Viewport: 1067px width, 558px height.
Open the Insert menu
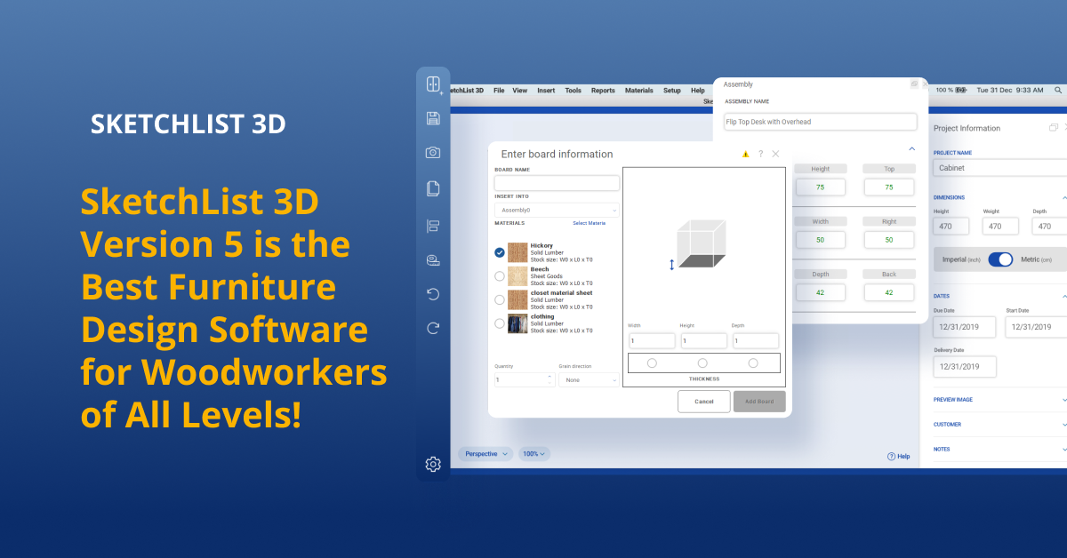(x=546, y=91)
